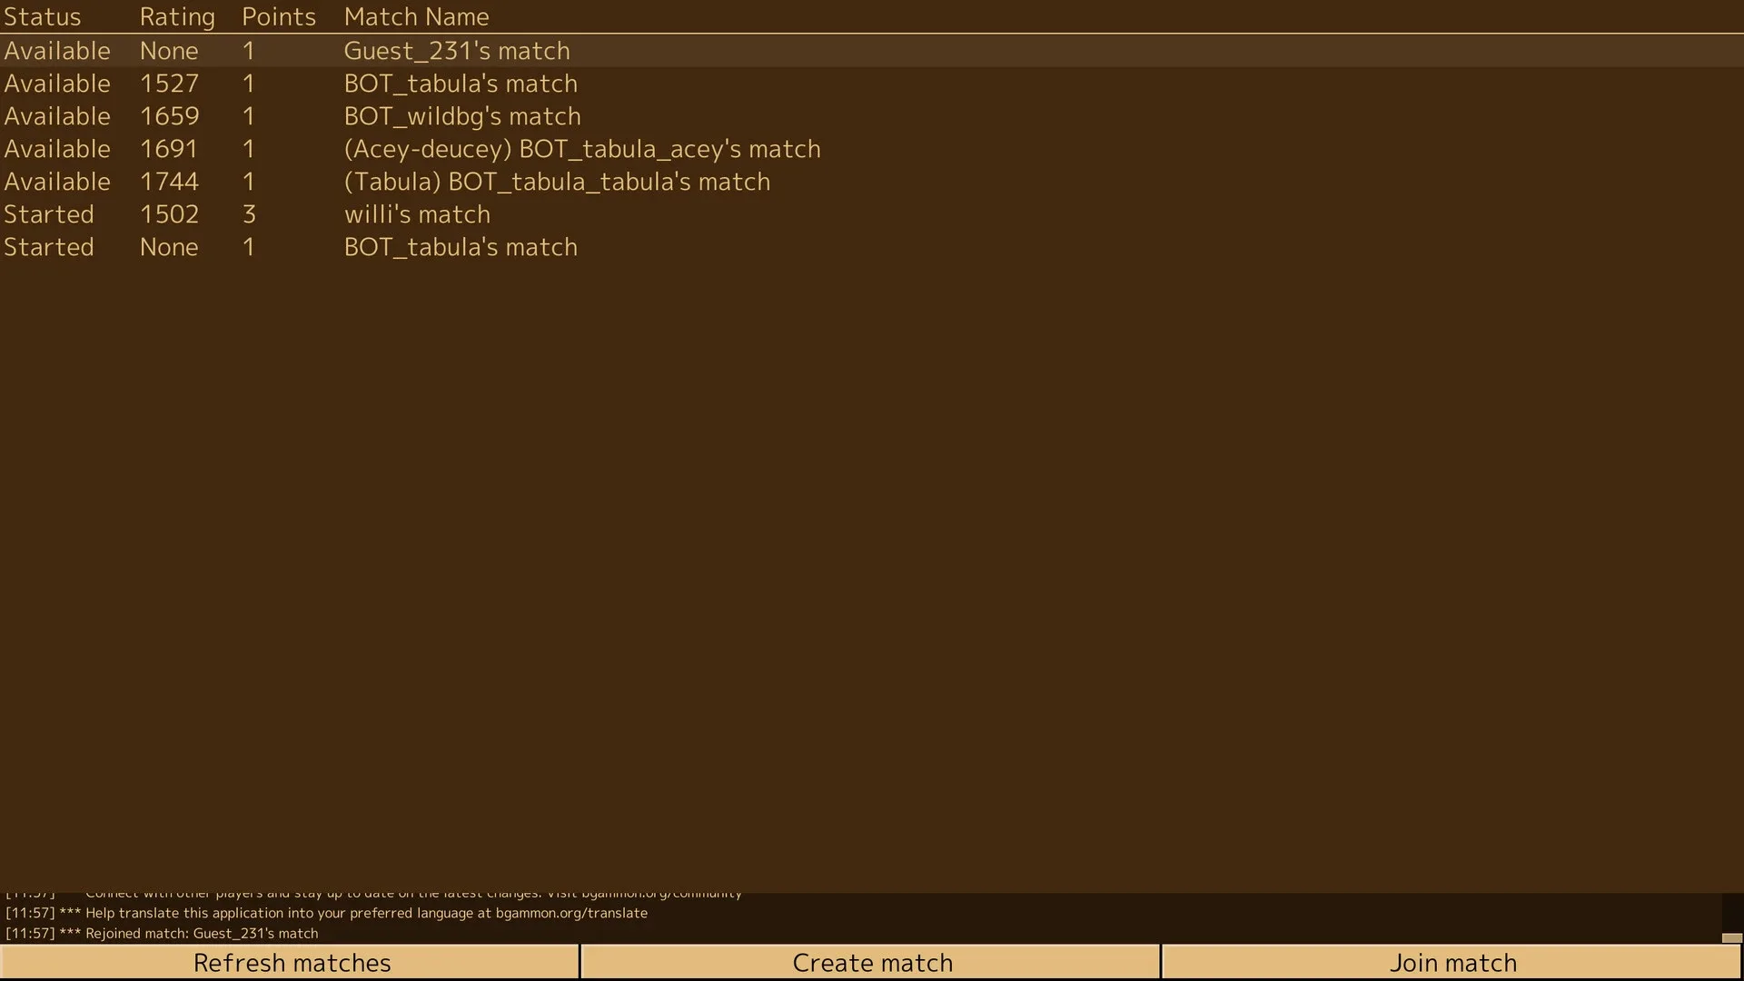1744x981 pixels.
Task: Click the 1744 rating cell
Action: click(x=169, y=182)
